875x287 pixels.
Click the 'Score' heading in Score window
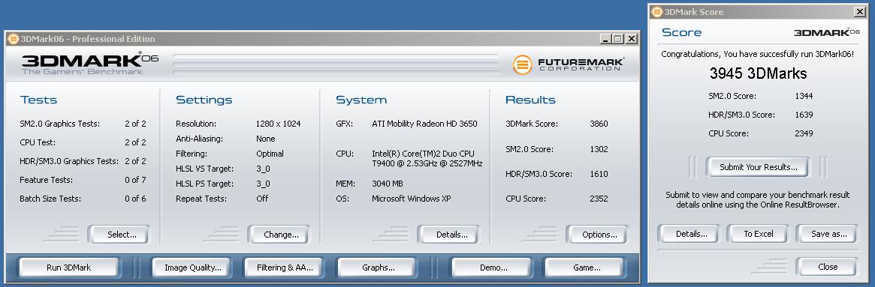[x=681, y=32]
